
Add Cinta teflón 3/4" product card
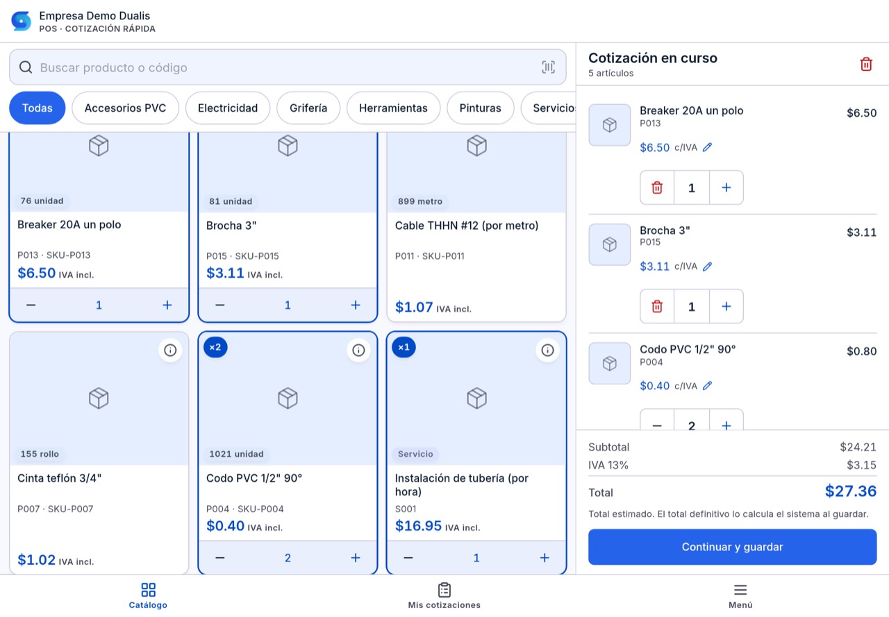pyautogui.click(x=99, y=453)
